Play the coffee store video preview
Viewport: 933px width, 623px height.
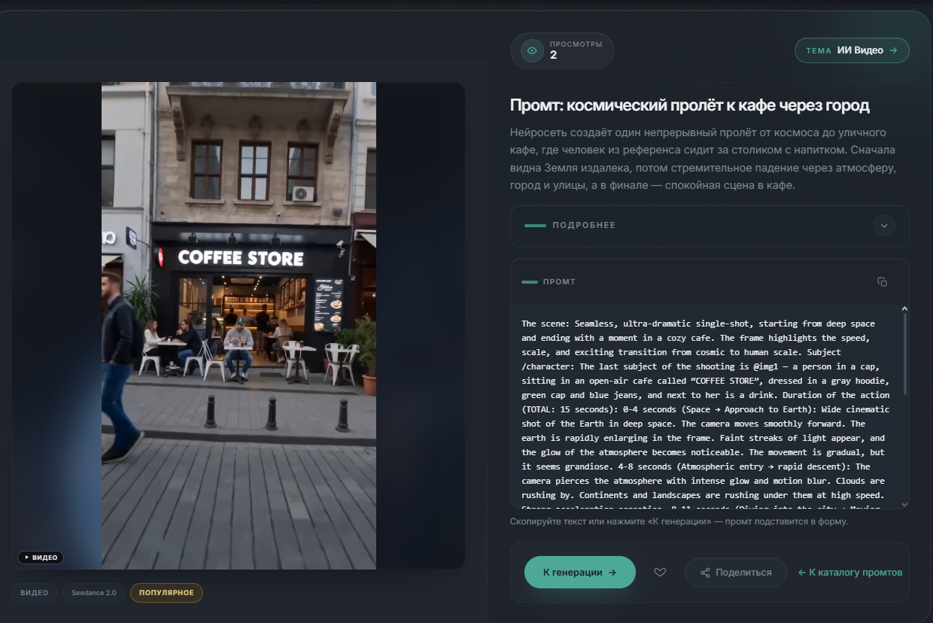239,325
